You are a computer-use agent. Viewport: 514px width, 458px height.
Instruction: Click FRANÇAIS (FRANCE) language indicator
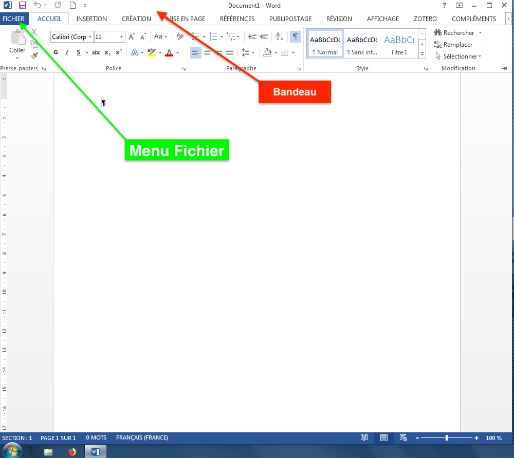coord(142,437)
